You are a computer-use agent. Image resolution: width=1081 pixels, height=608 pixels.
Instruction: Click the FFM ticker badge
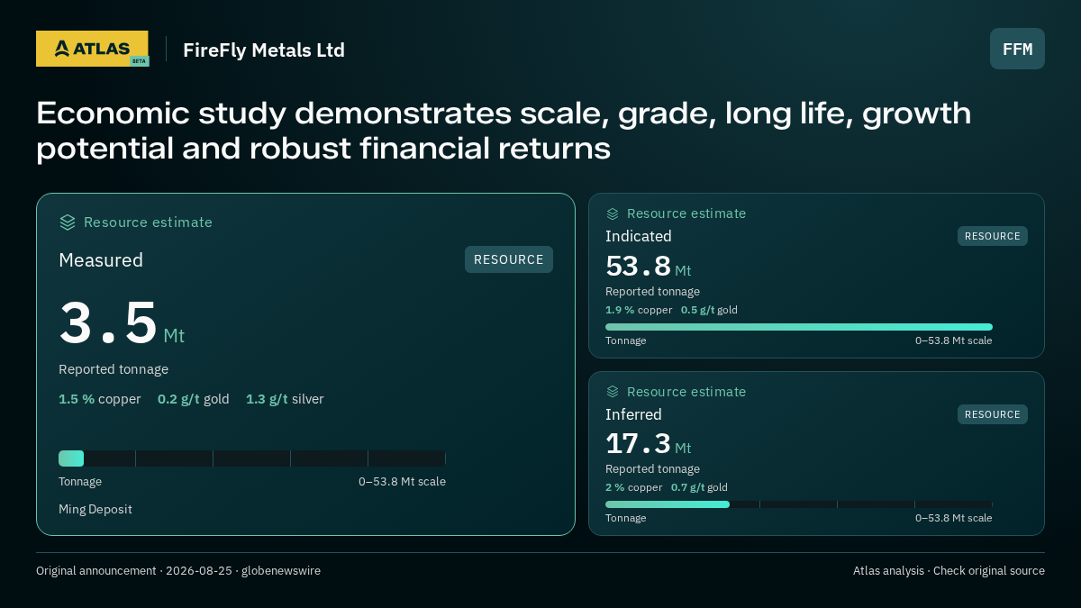point(1017,49)
